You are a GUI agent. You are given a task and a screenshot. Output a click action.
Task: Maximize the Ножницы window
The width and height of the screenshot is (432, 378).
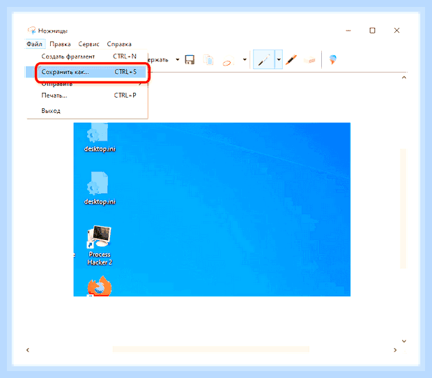[372, 30]
